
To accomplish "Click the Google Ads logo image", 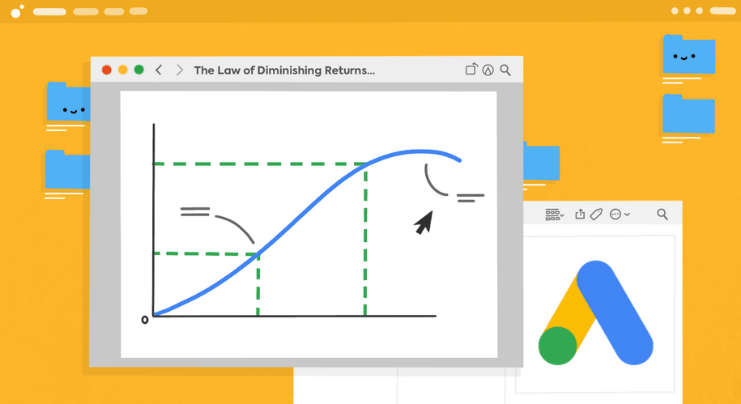I will 596,313.
